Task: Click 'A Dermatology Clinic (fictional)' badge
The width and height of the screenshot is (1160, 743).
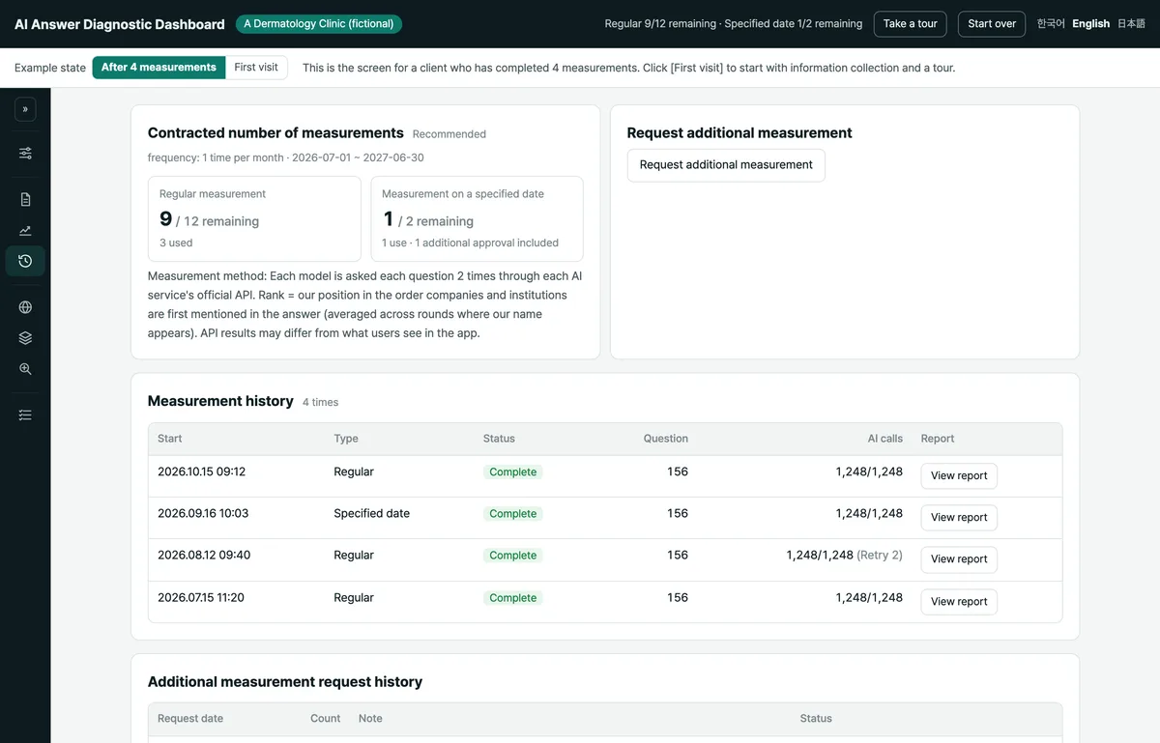Action: pyautogui.click(x=318, y=24)
